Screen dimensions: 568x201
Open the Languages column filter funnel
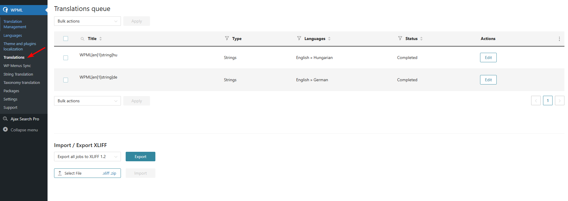[x=299, y=38]
